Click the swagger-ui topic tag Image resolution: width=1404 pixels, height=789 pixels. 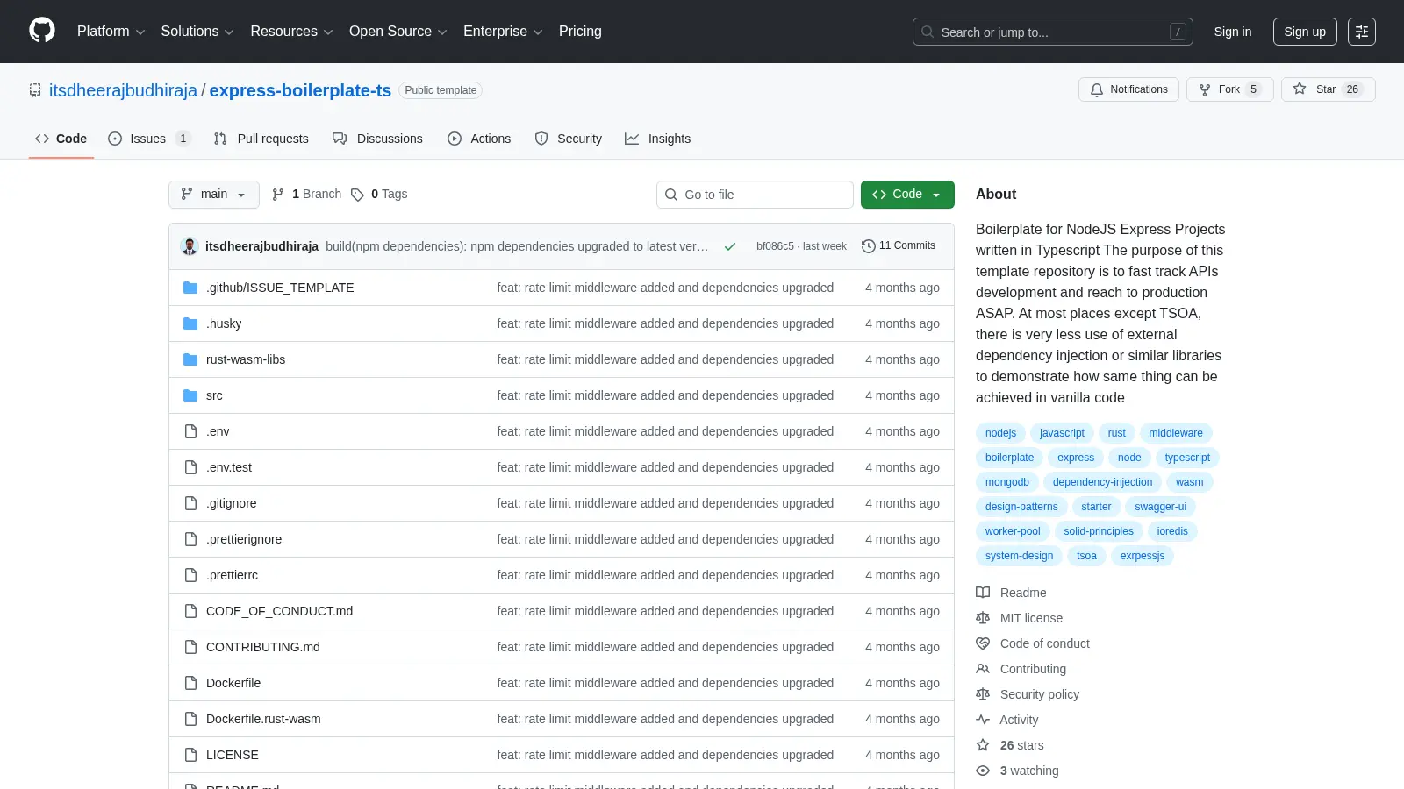coord(1160,507)
